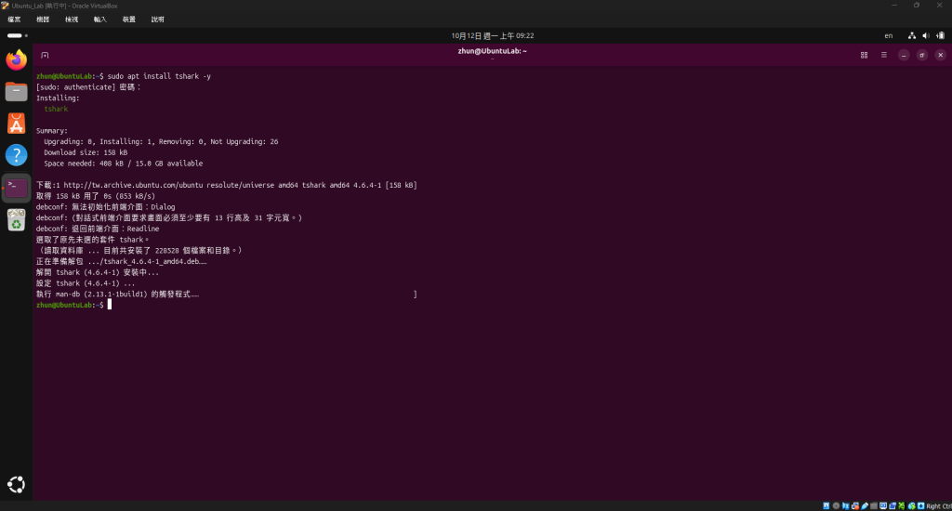Open the clock showing 10月12日 09:22
This screenshot has width=952, height=511.
tap(493, 36)
